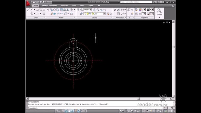
Task: Select the Circle tool
Action: pos(32,13)
